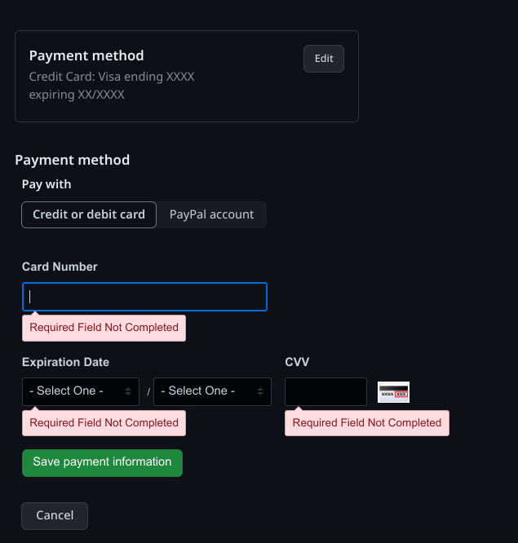This screenshot has height=543, width=518.
Task: Click the Cancel button
Action: tap(55, 515)
